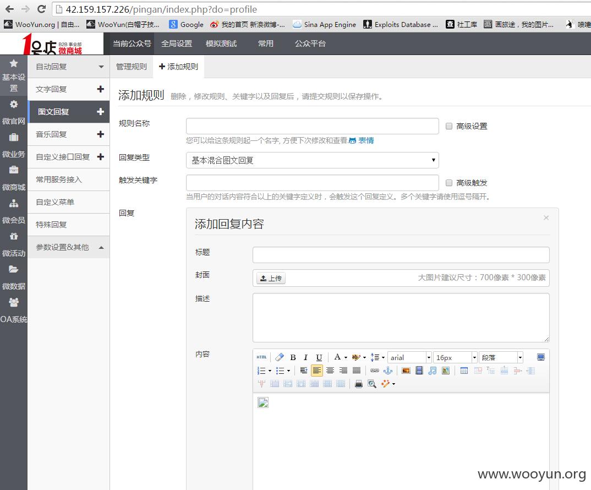Viewport: 591px width, 490px height.
Task: Open the Exploits Database bookmark
Action: pyautogui.click(x=400, y=25)
